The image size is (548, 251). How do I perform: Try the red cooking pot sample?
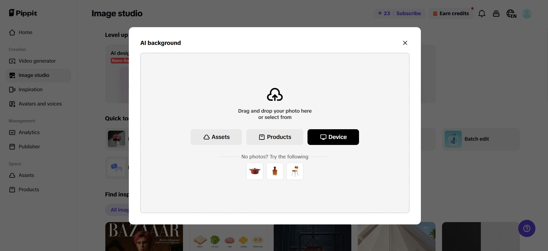[255, 171]
